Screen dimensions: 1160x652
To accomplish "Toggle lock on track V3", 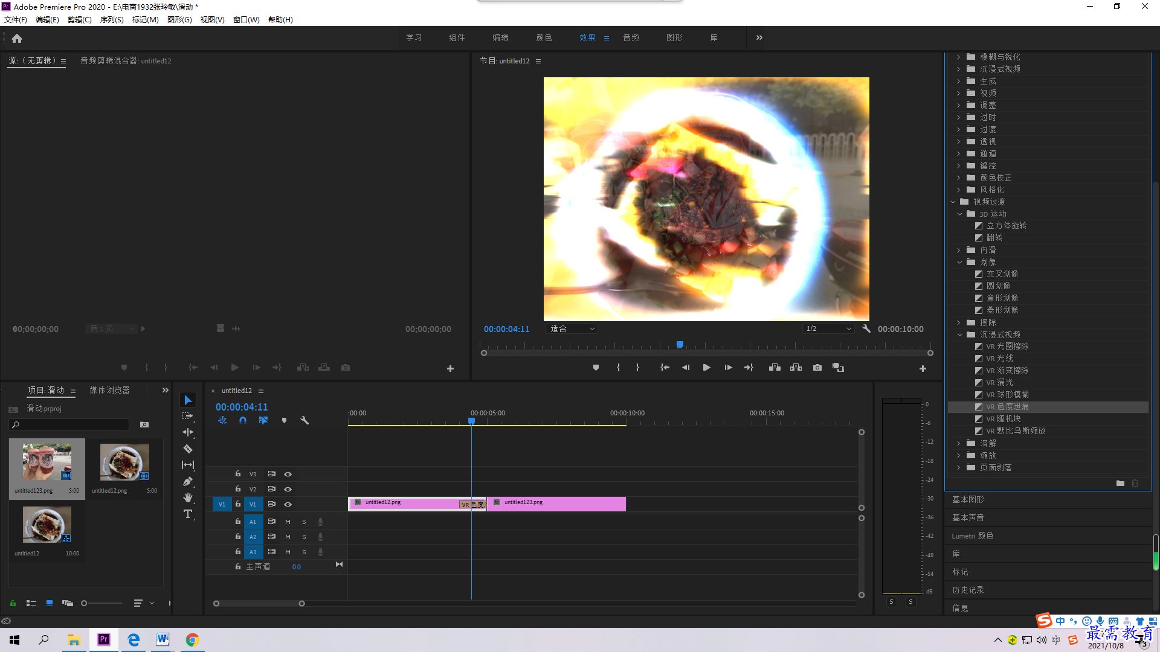I will pyautogui.click(x=238, y=474).
